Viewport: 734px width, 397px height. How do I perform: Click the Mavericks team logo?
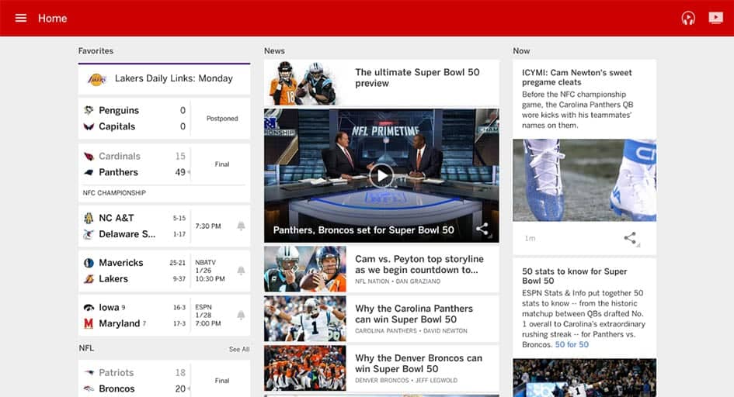pos(89,263)
